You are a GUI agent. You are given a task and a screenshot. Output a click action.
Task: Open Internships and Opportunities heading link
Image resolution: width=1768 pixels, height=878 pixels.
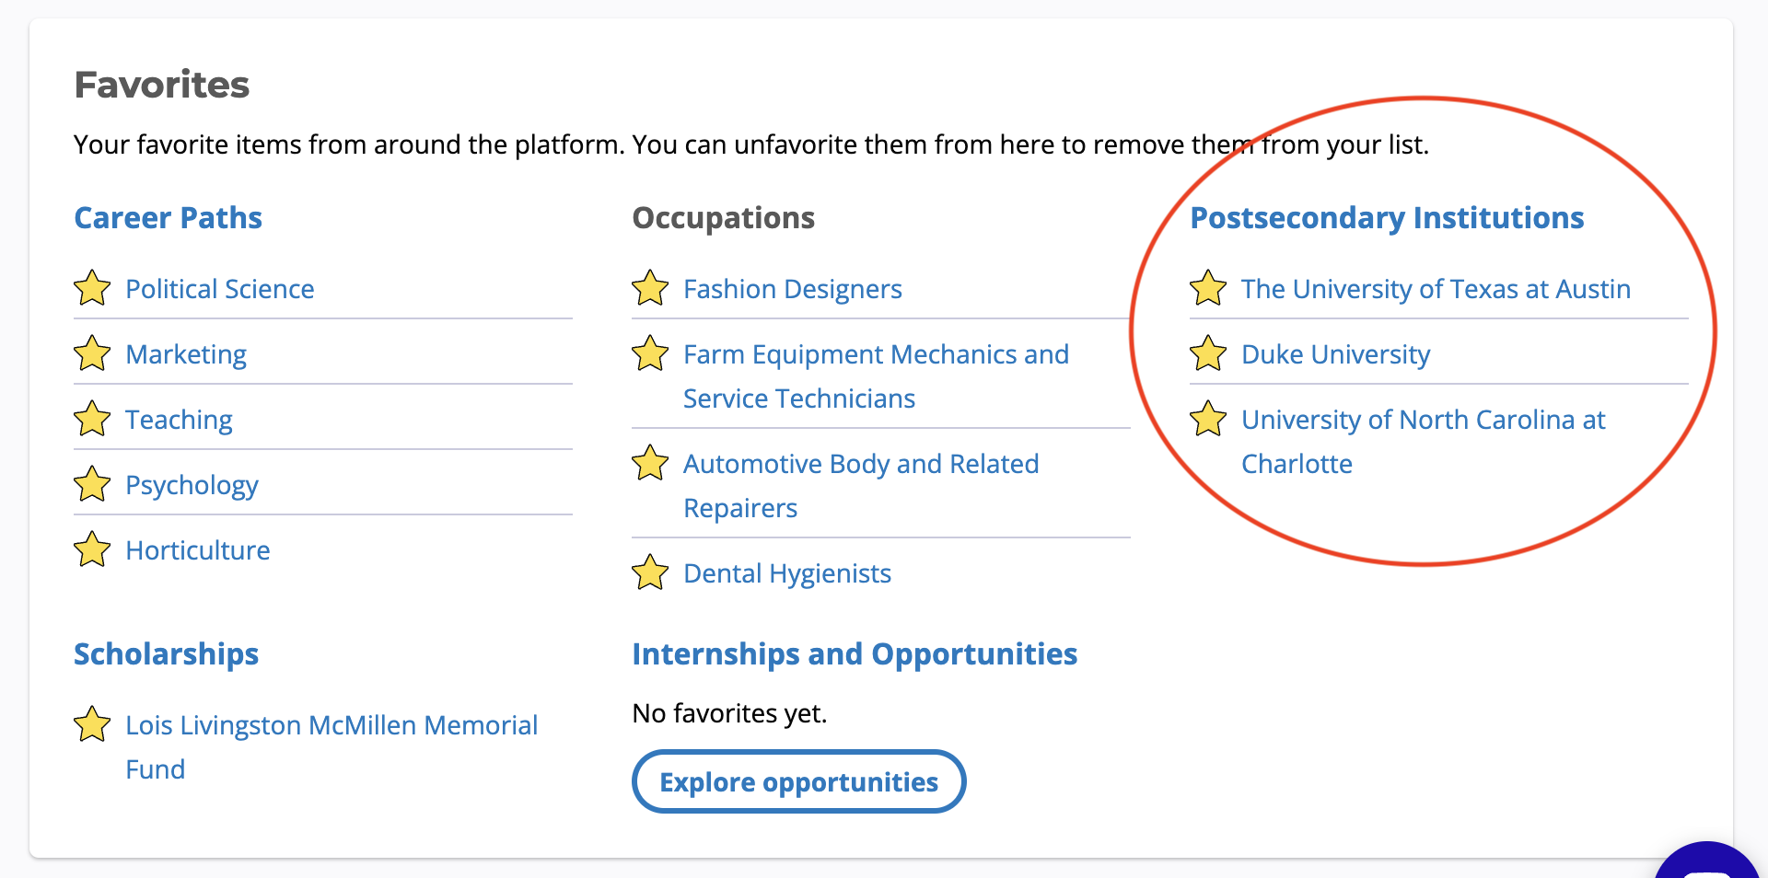click(854, 654)
